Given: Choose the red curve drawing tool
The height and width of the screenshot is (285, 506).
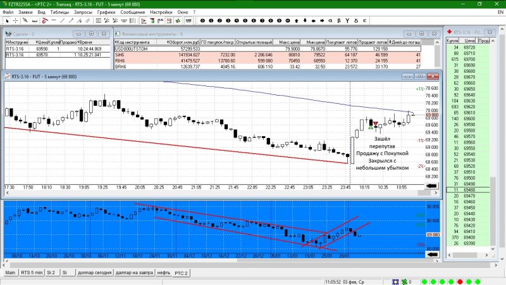Looking at the screenshot, I should (45, 21).
